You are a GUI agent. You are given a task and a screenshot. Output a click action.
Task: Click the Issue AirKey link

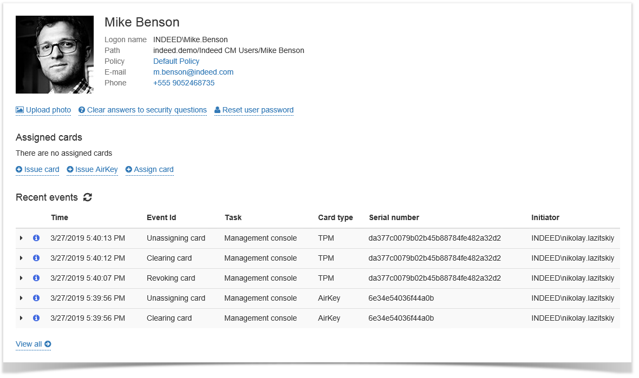tap(92, 169)
